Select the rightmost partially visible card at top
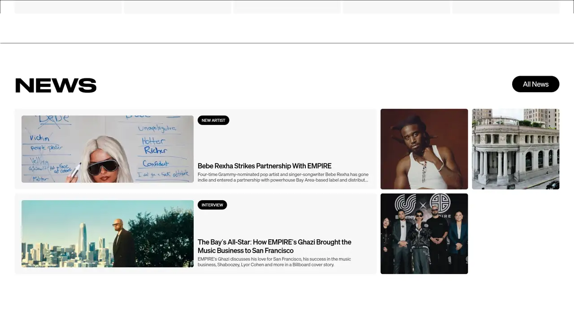 coord(505,7)
